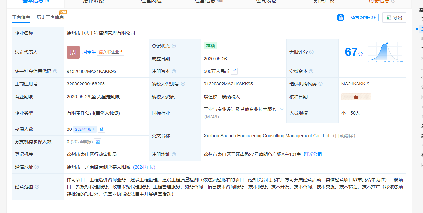Click the help icon next to 注册地址
This screenshot has width=423, height=213.
pos(174,155)
